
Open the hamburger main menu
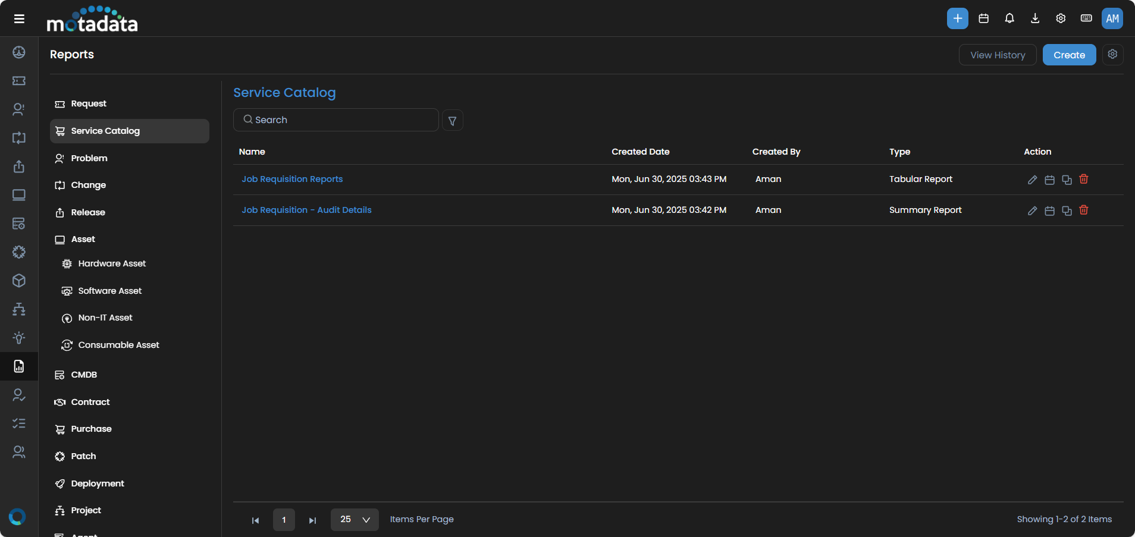pos(19,19)
